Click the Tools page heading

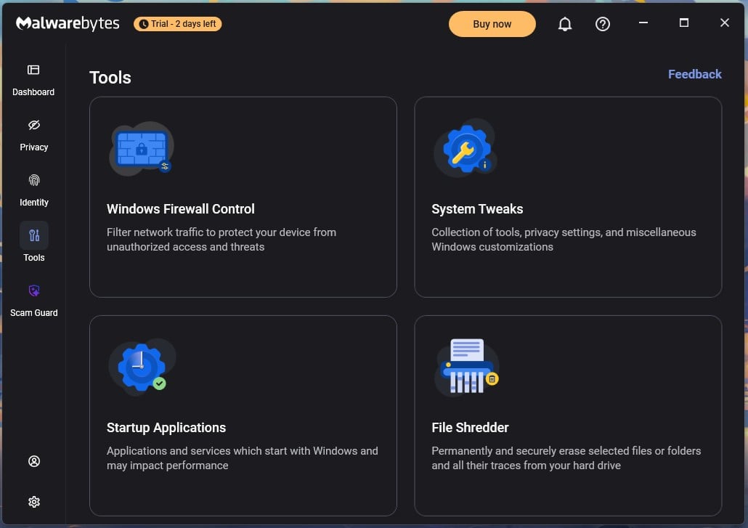(110, 78)
